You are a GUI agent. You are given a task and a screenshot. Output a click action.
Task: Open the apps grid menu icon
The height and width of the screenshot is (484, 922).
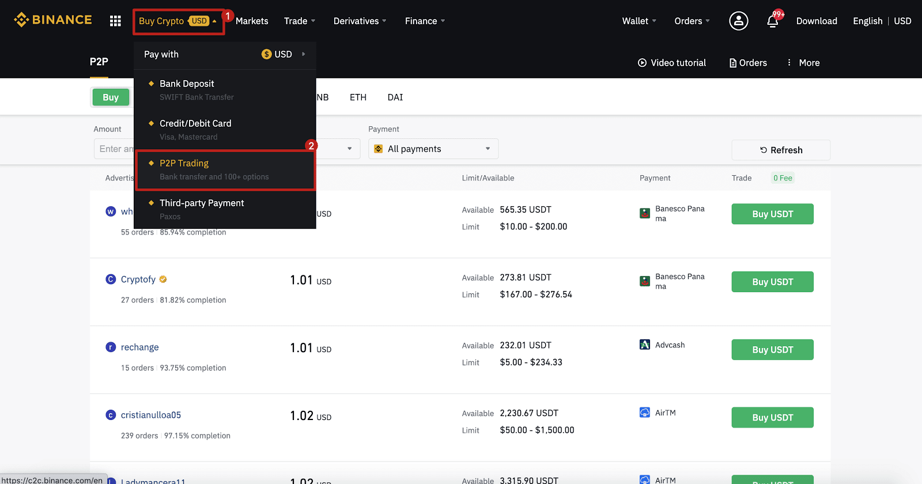(x=115, y=21)
